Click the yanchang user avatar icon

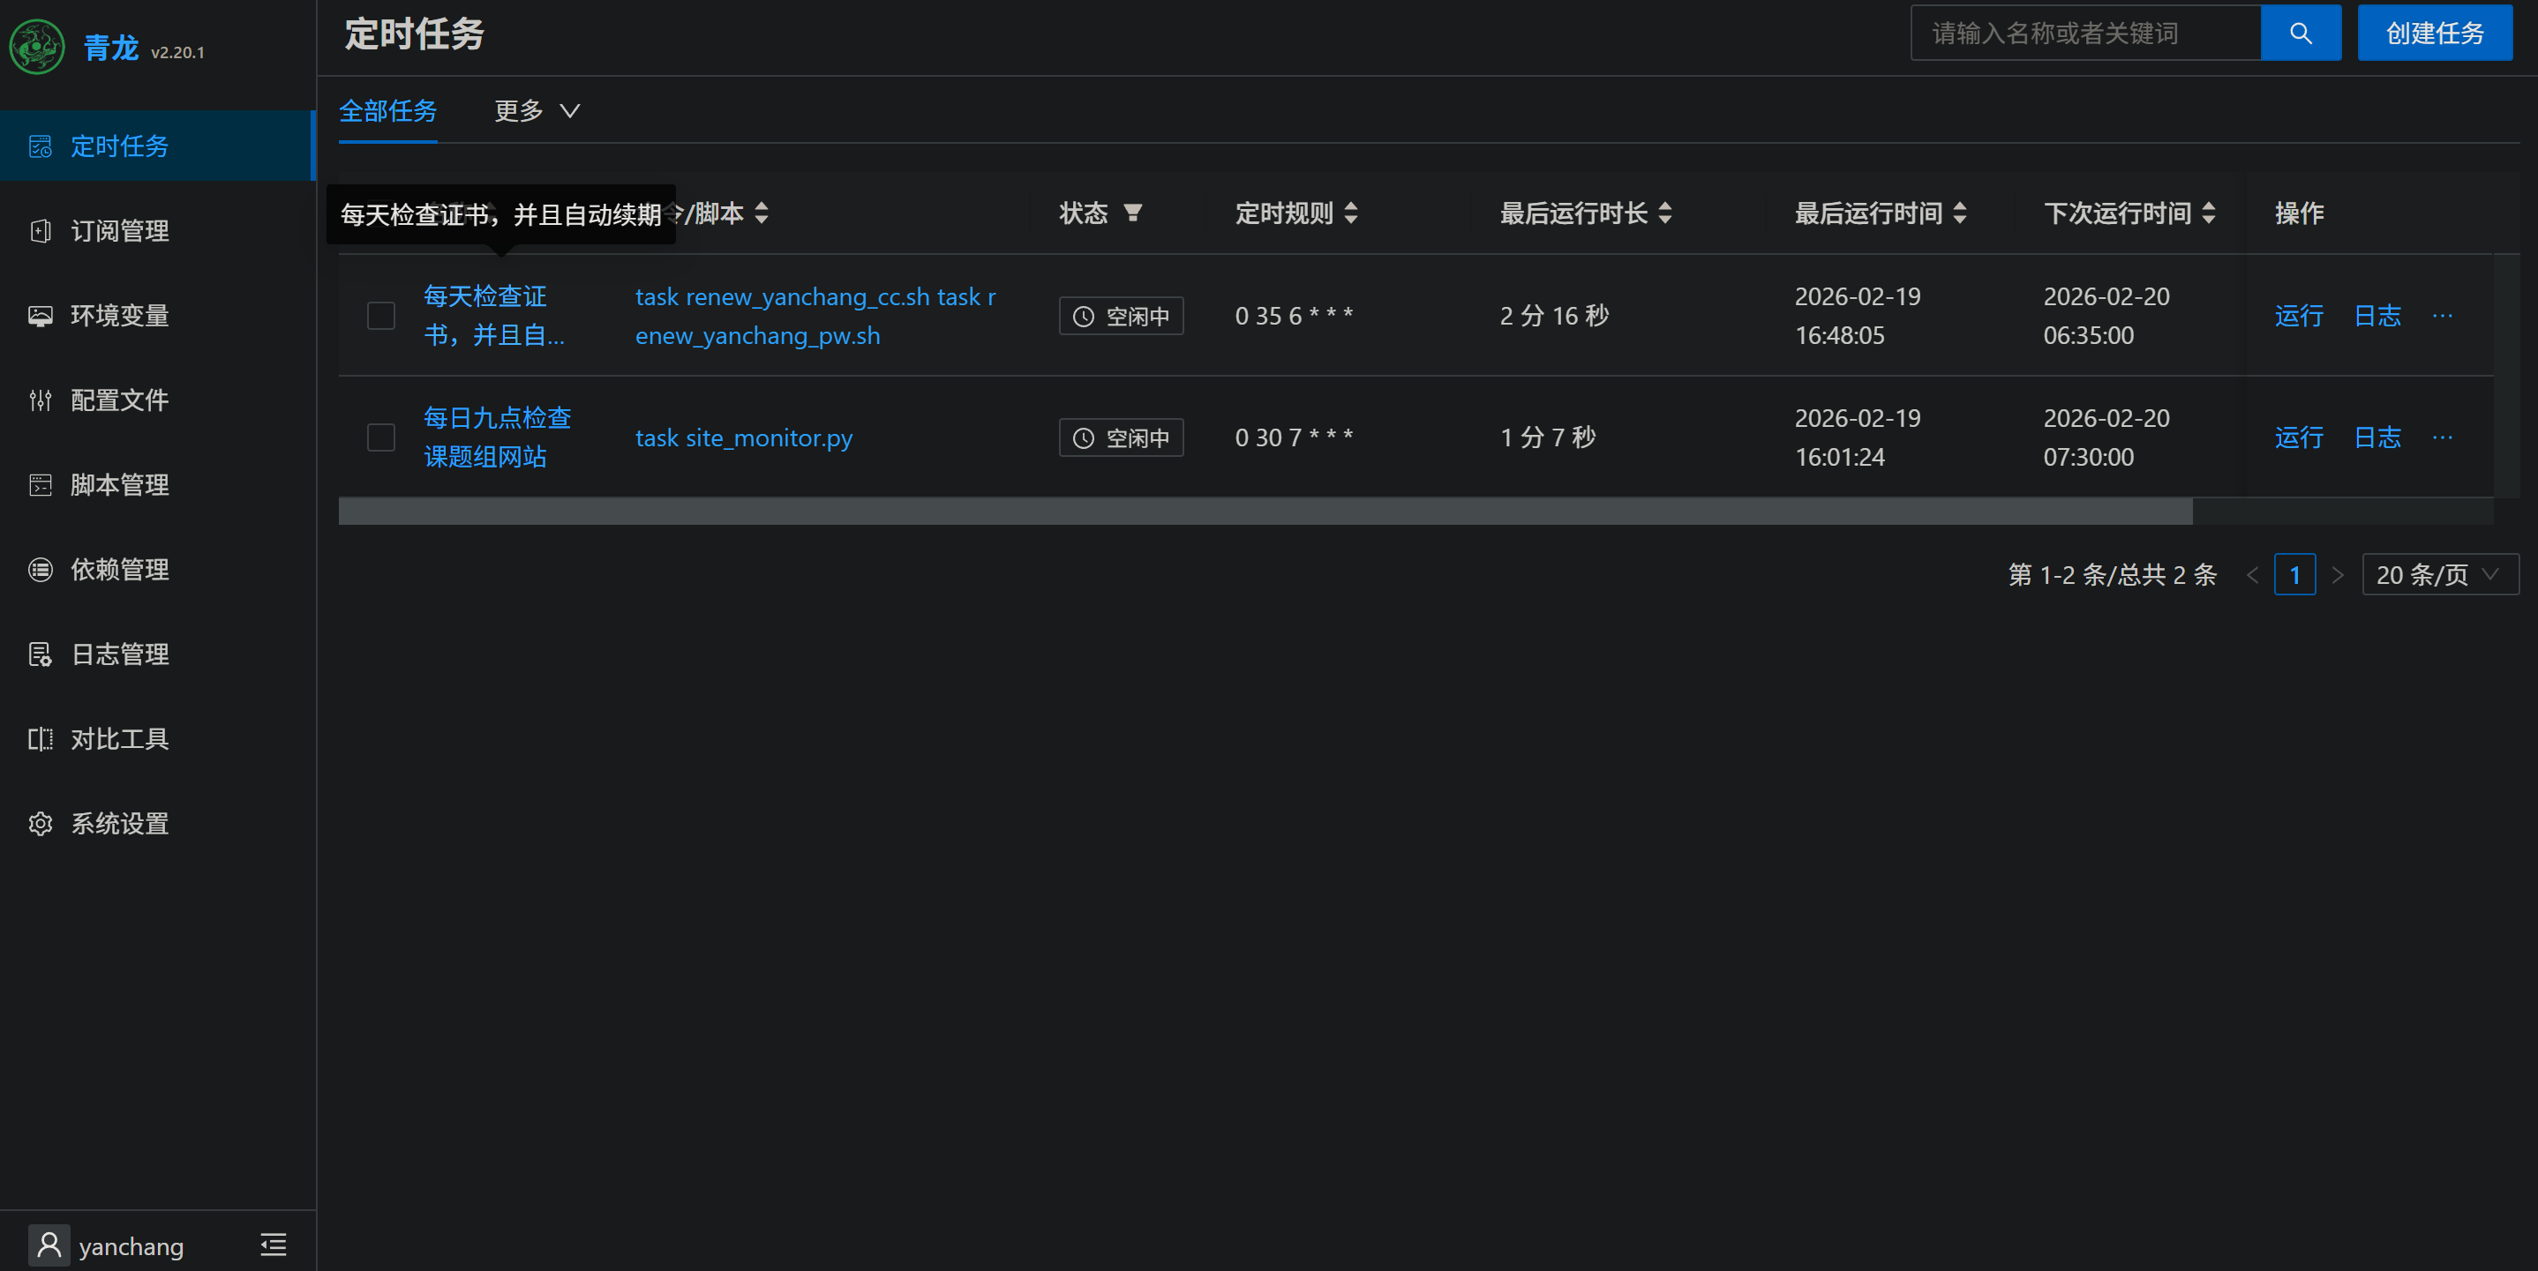49,1245
